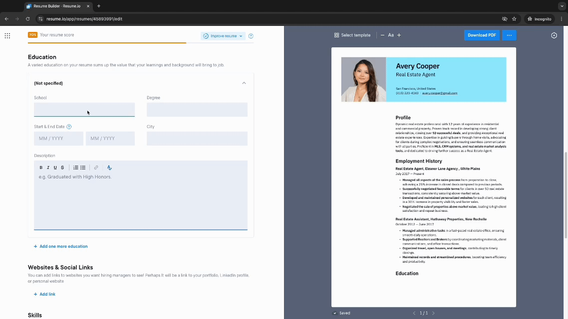This screenshot has width=568, height=319.
Task: Click the School input field
Action: tap(84, 109)
